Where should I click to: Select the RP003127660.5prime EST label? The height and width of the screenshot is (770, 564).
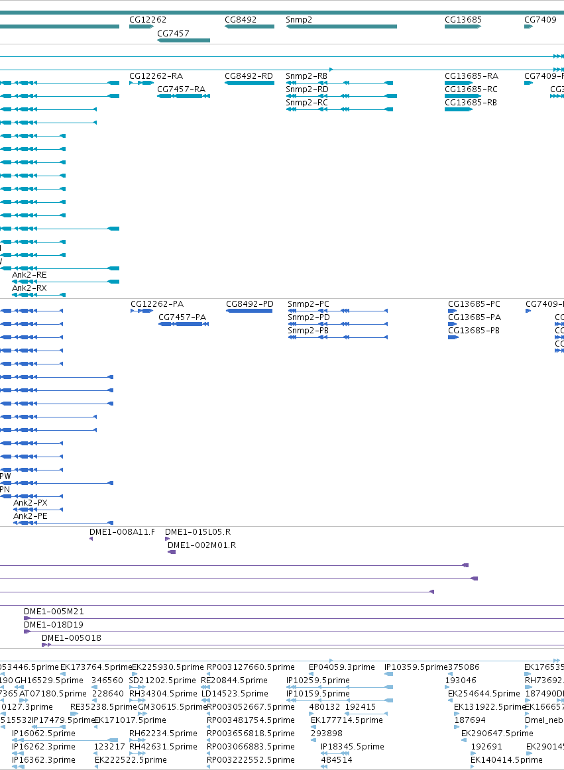(251, 667)
